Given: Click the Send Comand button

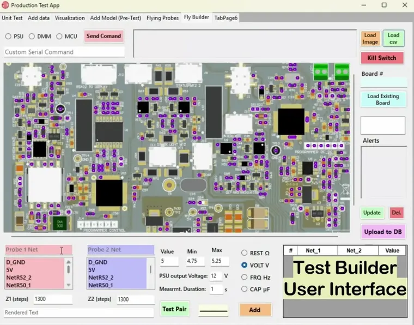Looking at the screenshot, I should point(103,36).
